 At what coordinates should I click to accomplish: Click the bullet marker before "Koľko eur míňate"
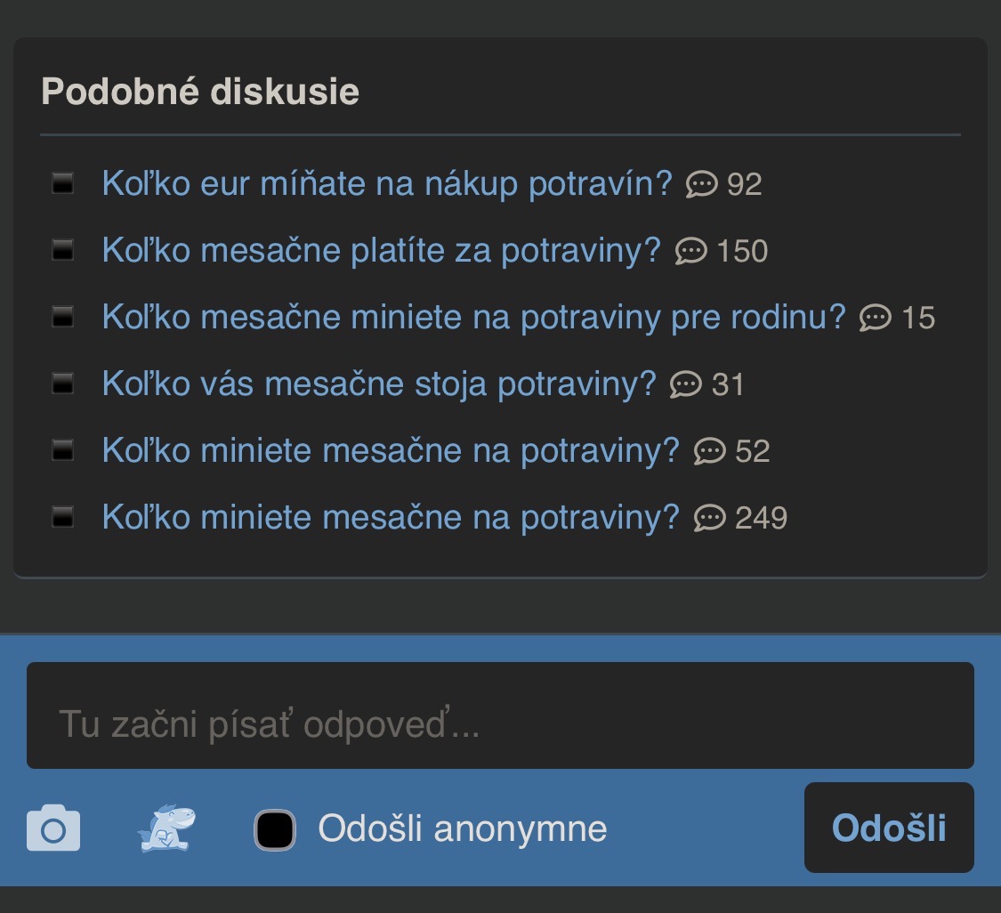62,184
